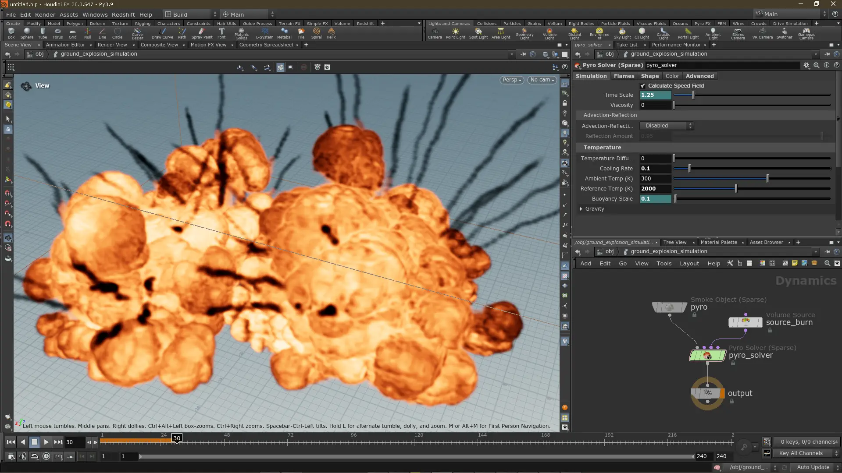Open the No cam camera dropdown
The height and width of the screenshot is (473, 842).
[x=542, y=80]
